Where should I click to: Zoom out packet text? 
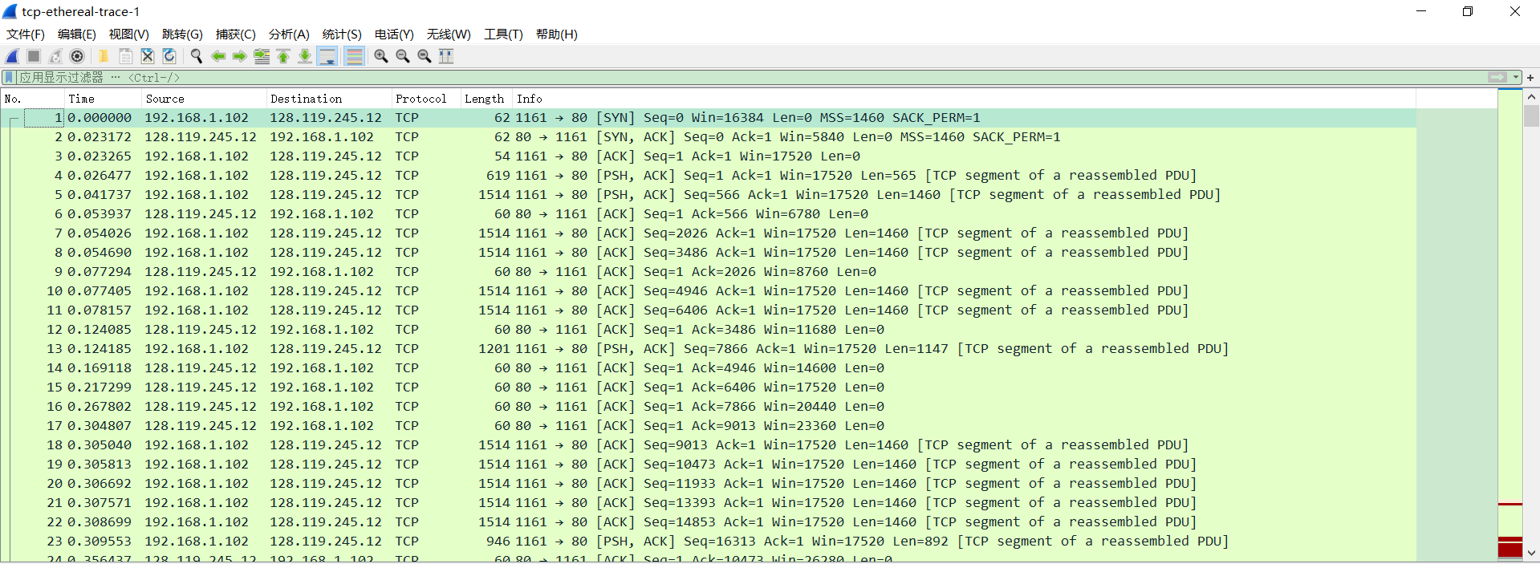(403, 56)
